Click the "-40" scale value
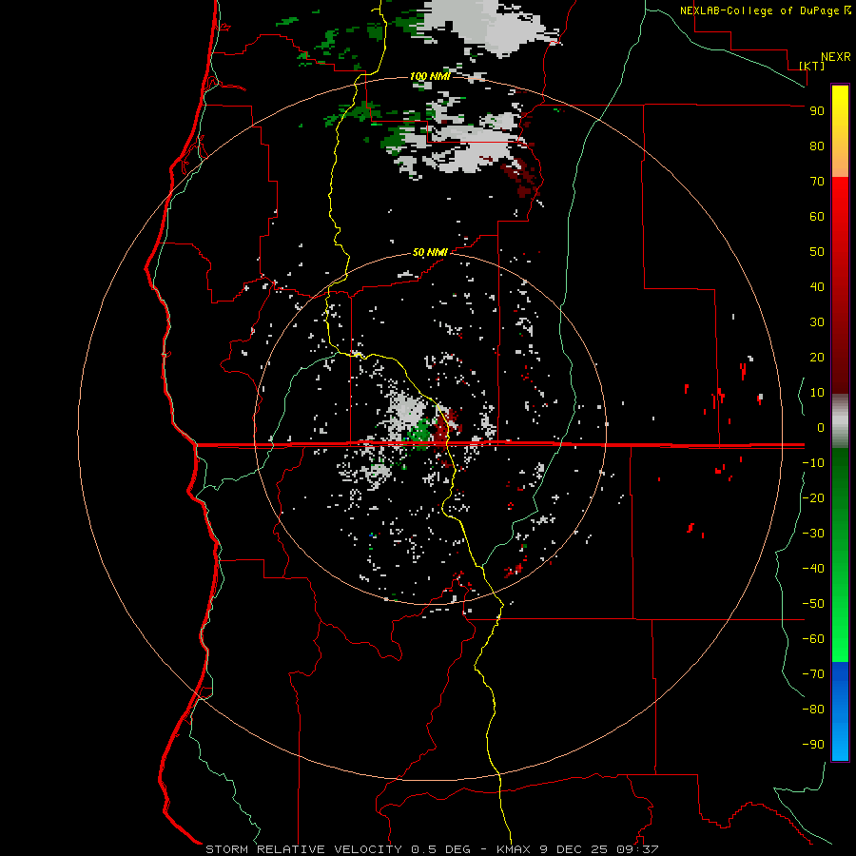This screenshot has height=856, width=856. point(813,569)
